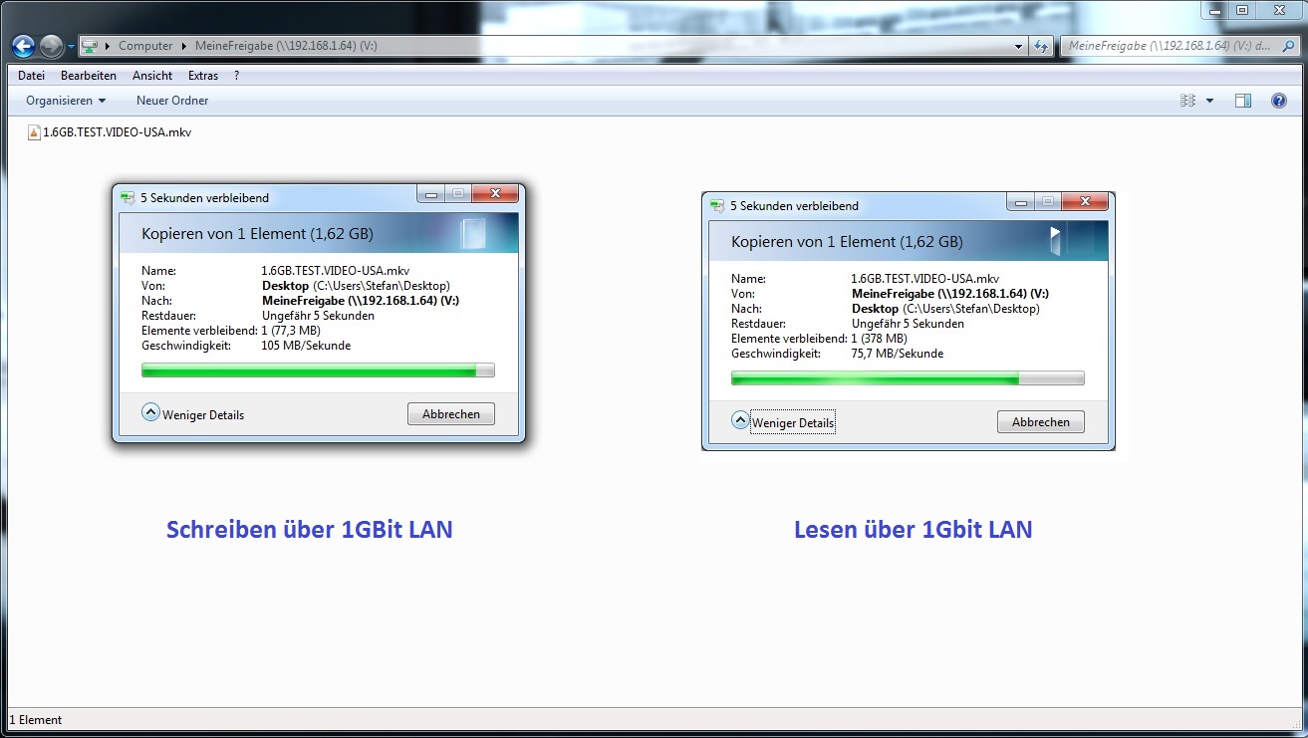Change view with the view icon
This screenshot has width=1308, height=738.
pos(1187,101)
